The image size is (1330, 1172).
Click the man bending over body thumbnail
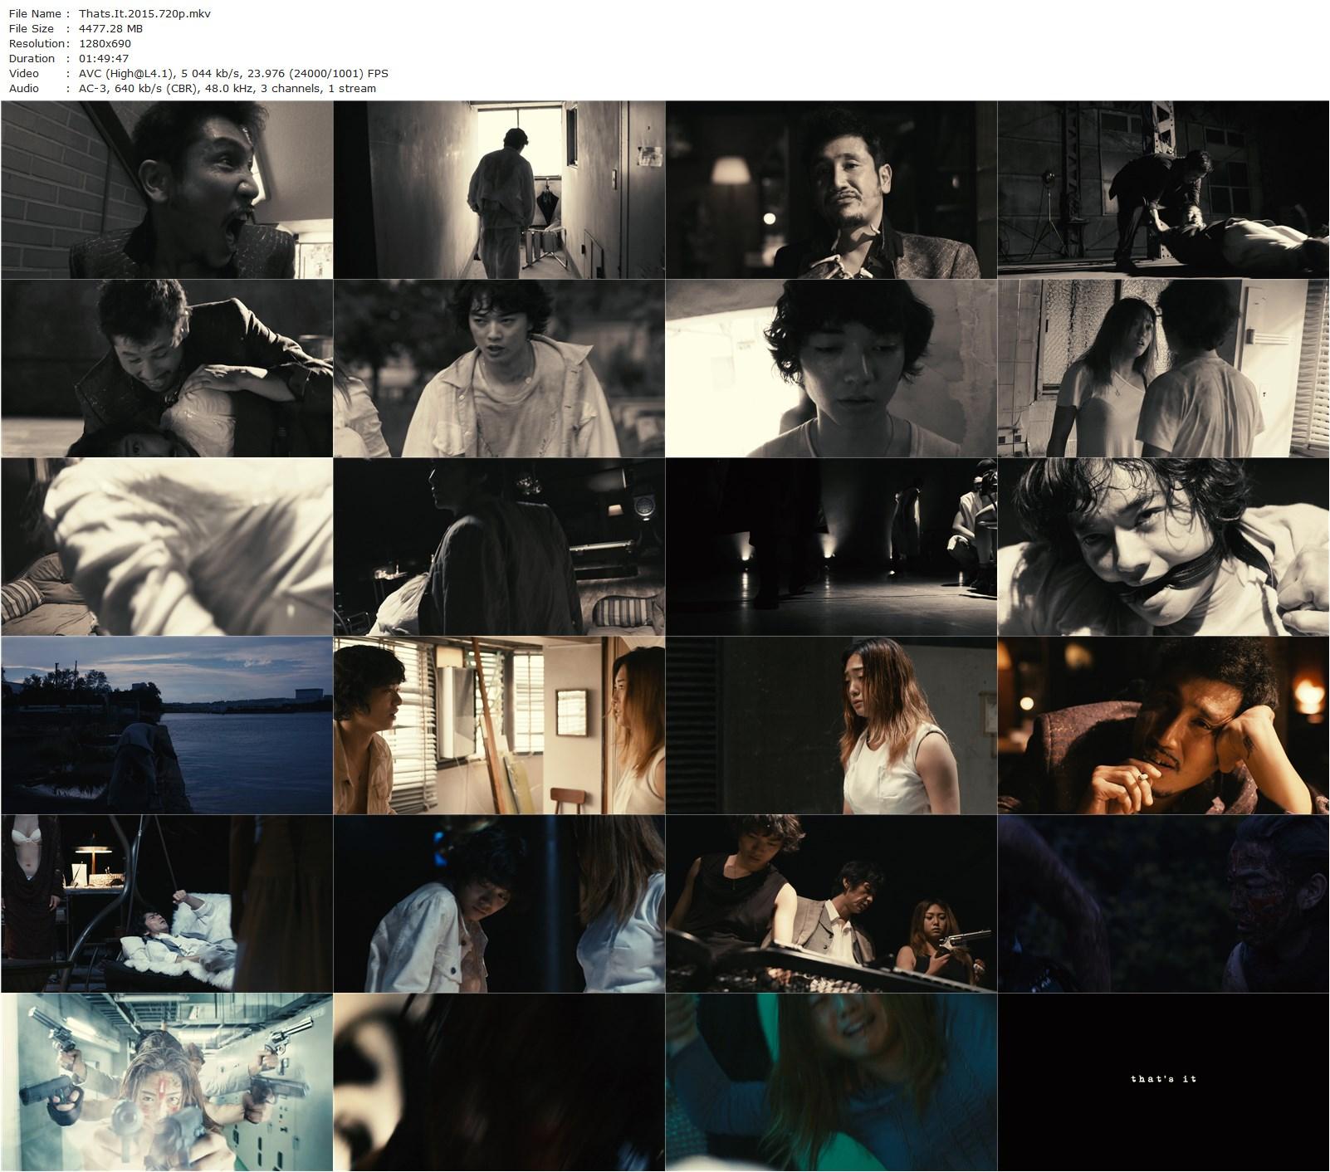tap(1163, 190)
